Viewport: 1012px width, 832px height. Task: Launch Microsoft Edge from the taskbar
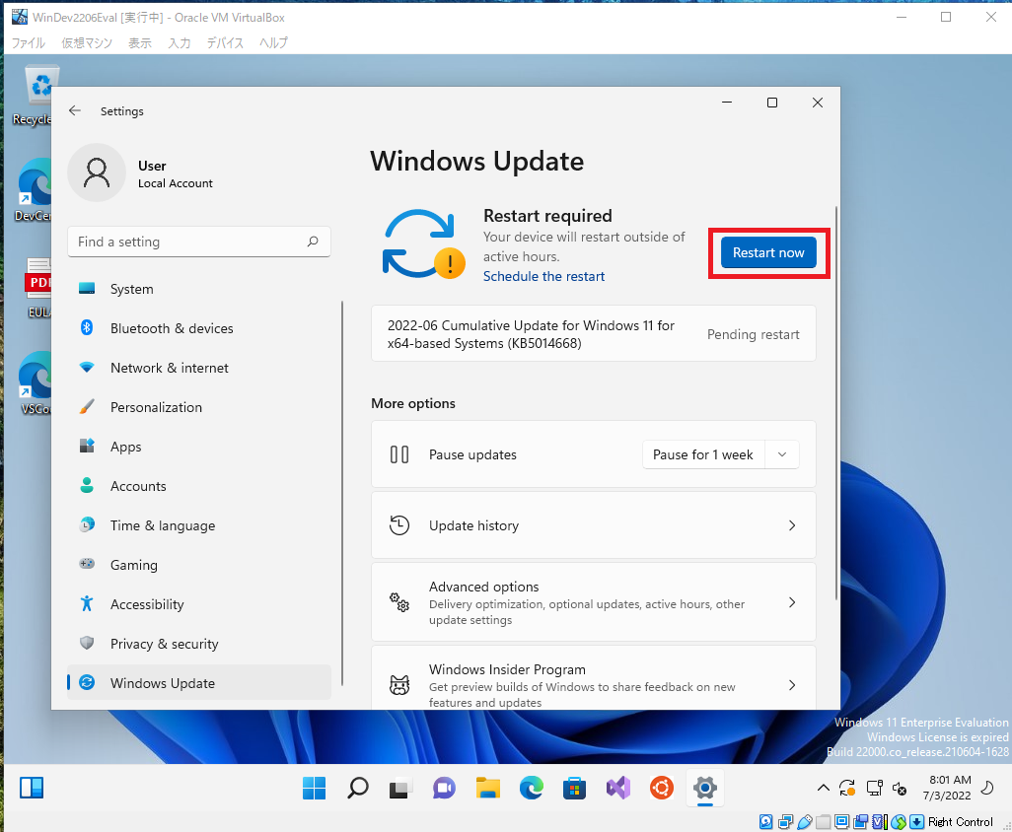532,789
